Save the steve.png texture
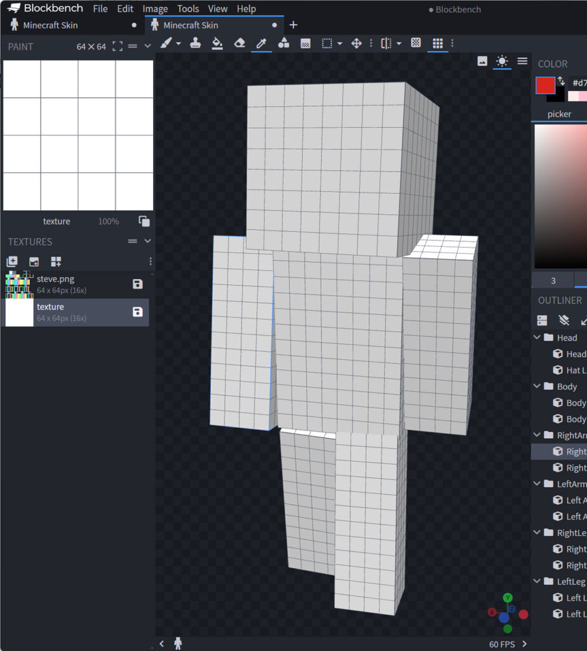The image size is (587, 651). tap(137, 284)
